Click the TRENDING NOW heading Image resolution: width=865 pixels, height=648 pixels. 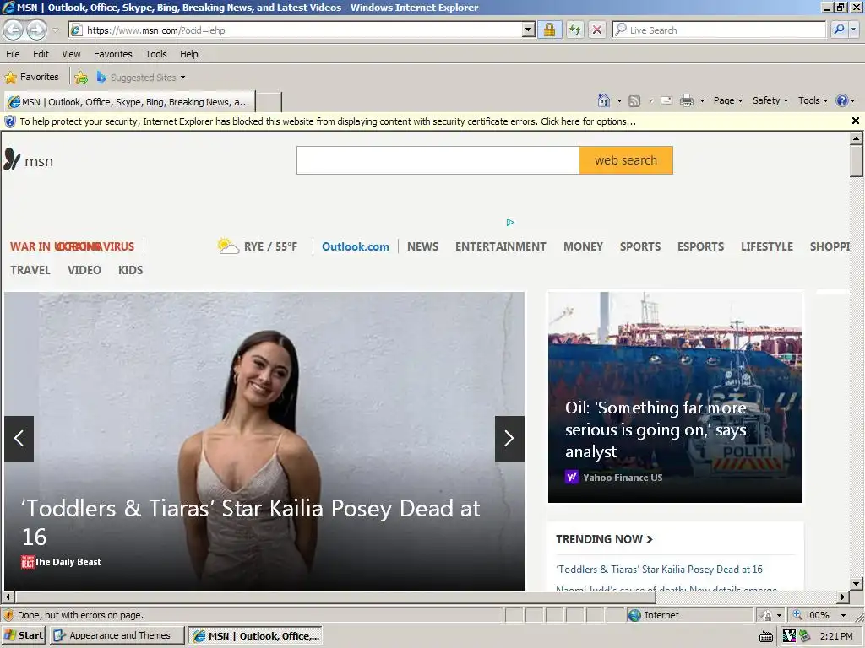coord(604,539)
